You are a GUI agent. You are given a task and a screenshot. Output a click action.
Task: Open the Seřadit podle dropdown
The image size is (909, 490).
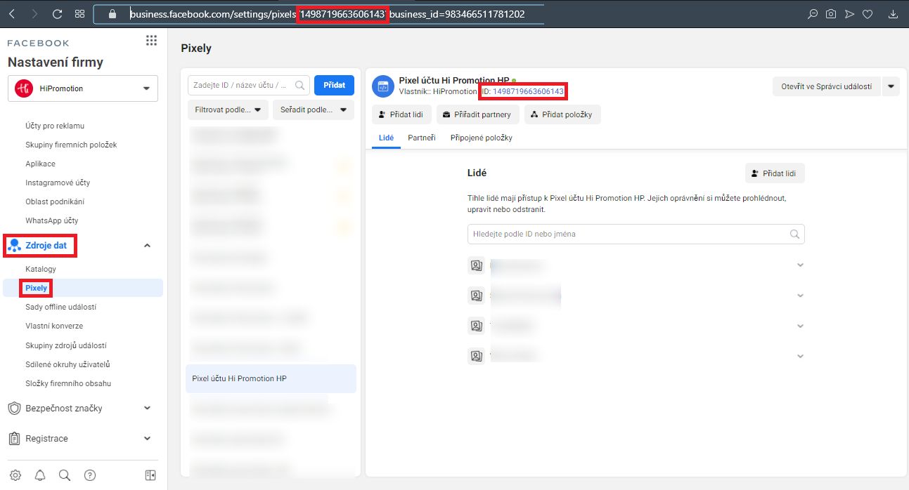click(x=314, y=110)
